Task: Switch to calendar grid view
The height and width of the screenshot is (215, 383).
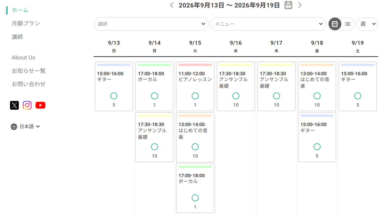Action: (x=335, y=24)
